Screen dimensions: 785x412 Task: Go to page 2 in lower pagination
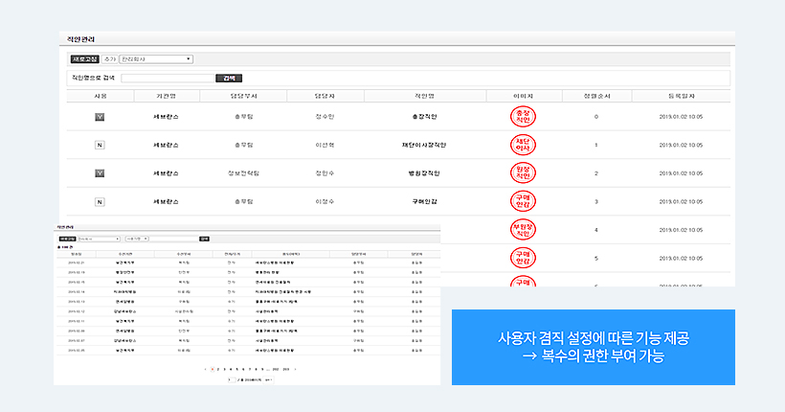pyautogui.click(x=218, y=370)
